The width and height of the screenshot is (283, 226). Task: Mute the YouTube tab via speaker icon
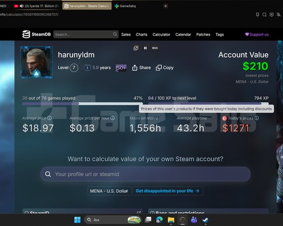click(x=22, y=6)
